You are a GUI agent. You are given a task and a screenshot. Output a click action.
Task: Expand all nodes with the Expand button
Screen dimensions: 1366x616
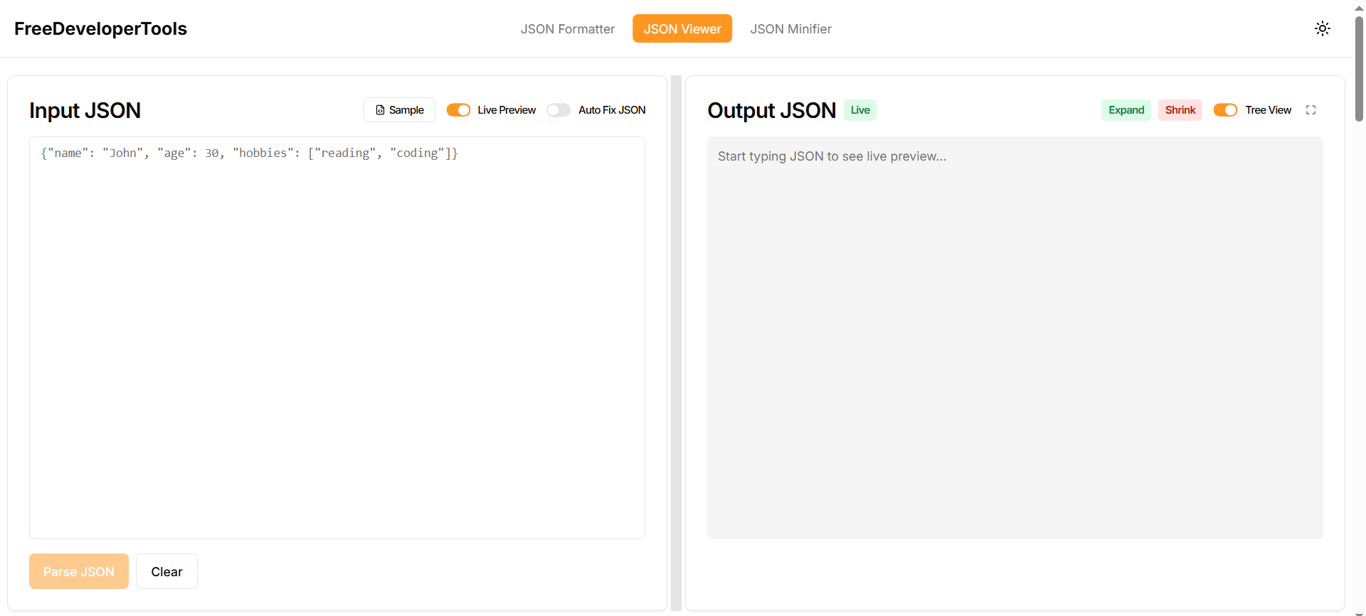click(1126, 110)
